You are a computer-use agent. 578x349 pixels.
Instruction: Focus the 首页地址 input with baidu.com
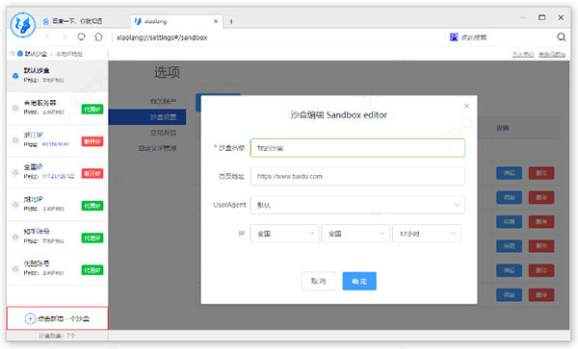357,176
